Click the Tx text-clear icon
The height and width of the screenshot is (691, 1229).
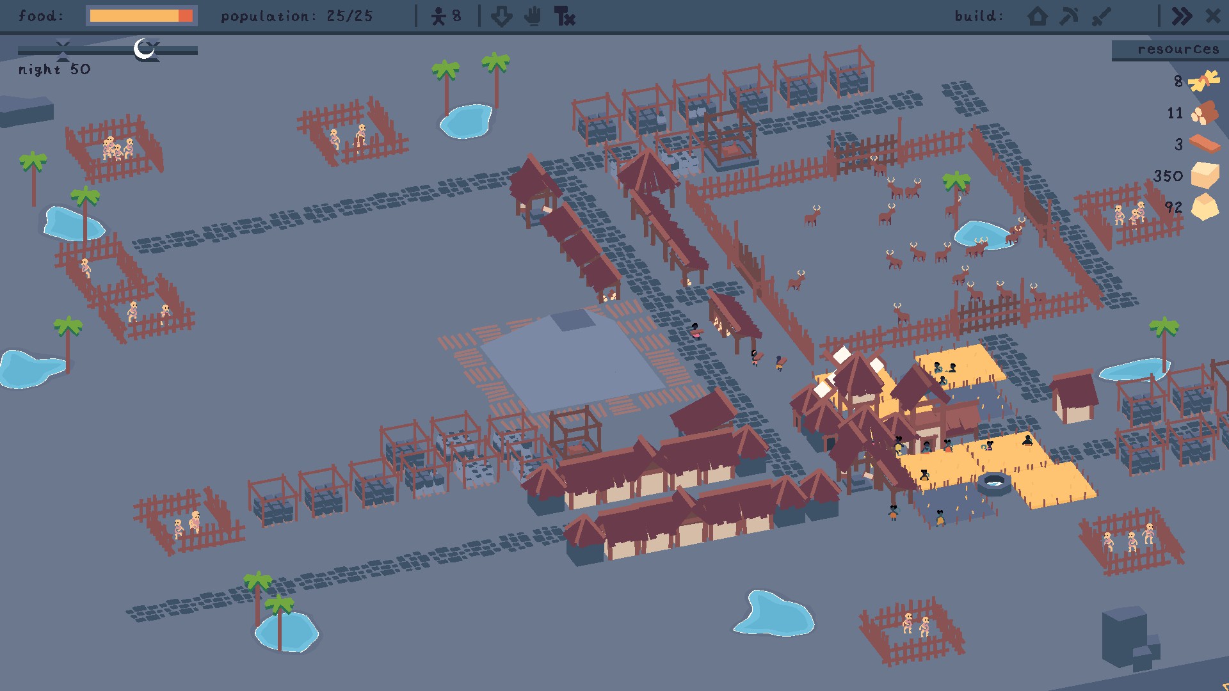[565, 16]
